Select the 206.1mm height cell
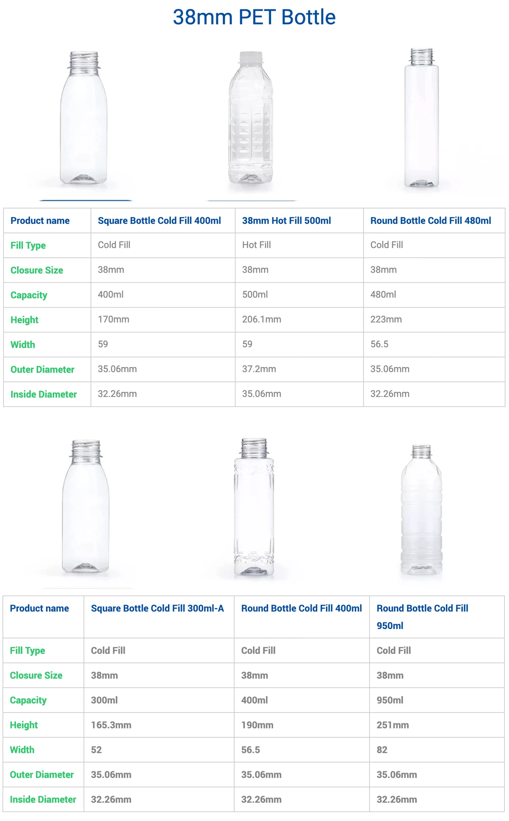Image resolution: width=509 pixels, height=821 pixels. click(299, 320)
